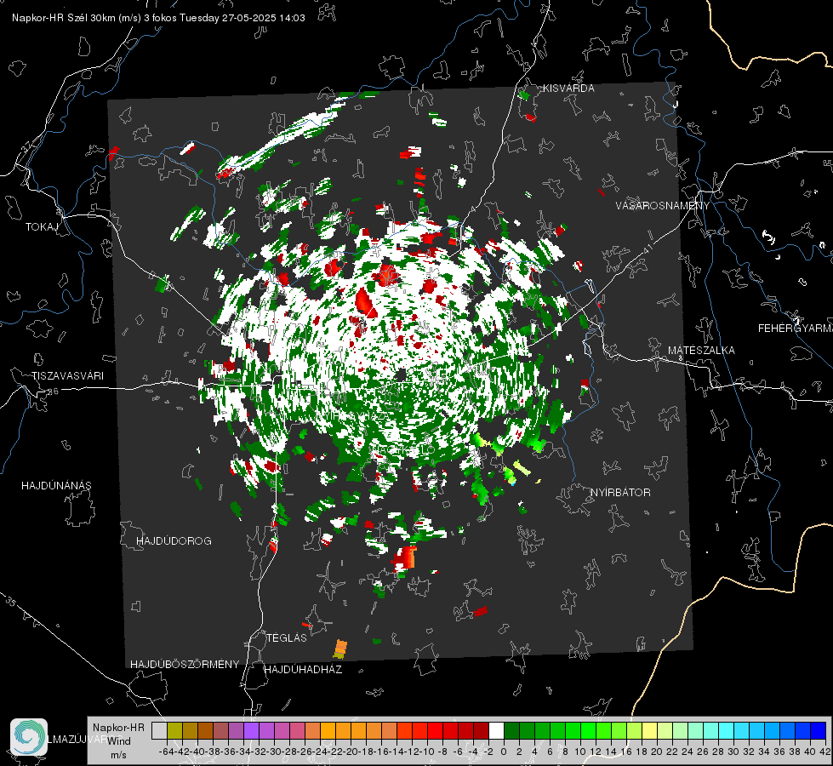Select the TÉGLÁS town label
Image resolution: width=833 pixels, height=766 pixels.
(x=287, y=637)
